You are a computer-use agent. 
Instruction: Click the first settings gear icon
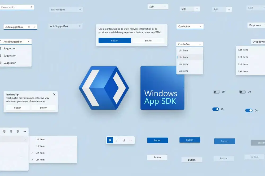4,131
